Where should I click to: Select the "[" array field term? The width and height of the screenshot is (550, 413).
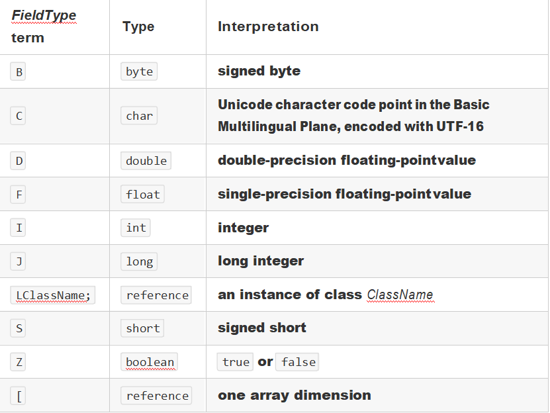point(19,396)
